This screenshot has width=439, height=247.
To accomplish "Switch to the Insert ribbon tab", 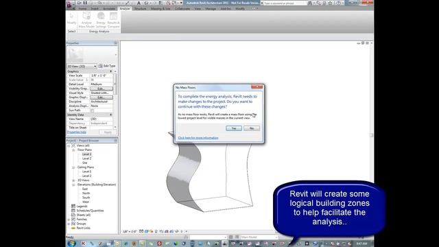I will tap(95, 9).
